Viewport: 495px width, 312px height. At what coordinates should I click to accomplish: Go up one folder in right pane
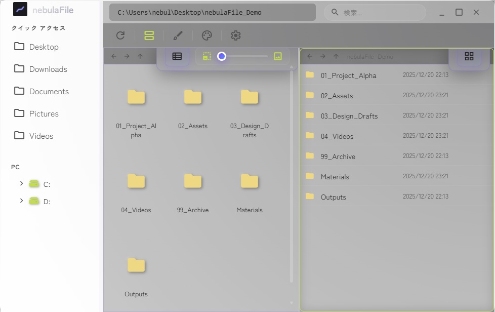[x=336, y=56]
